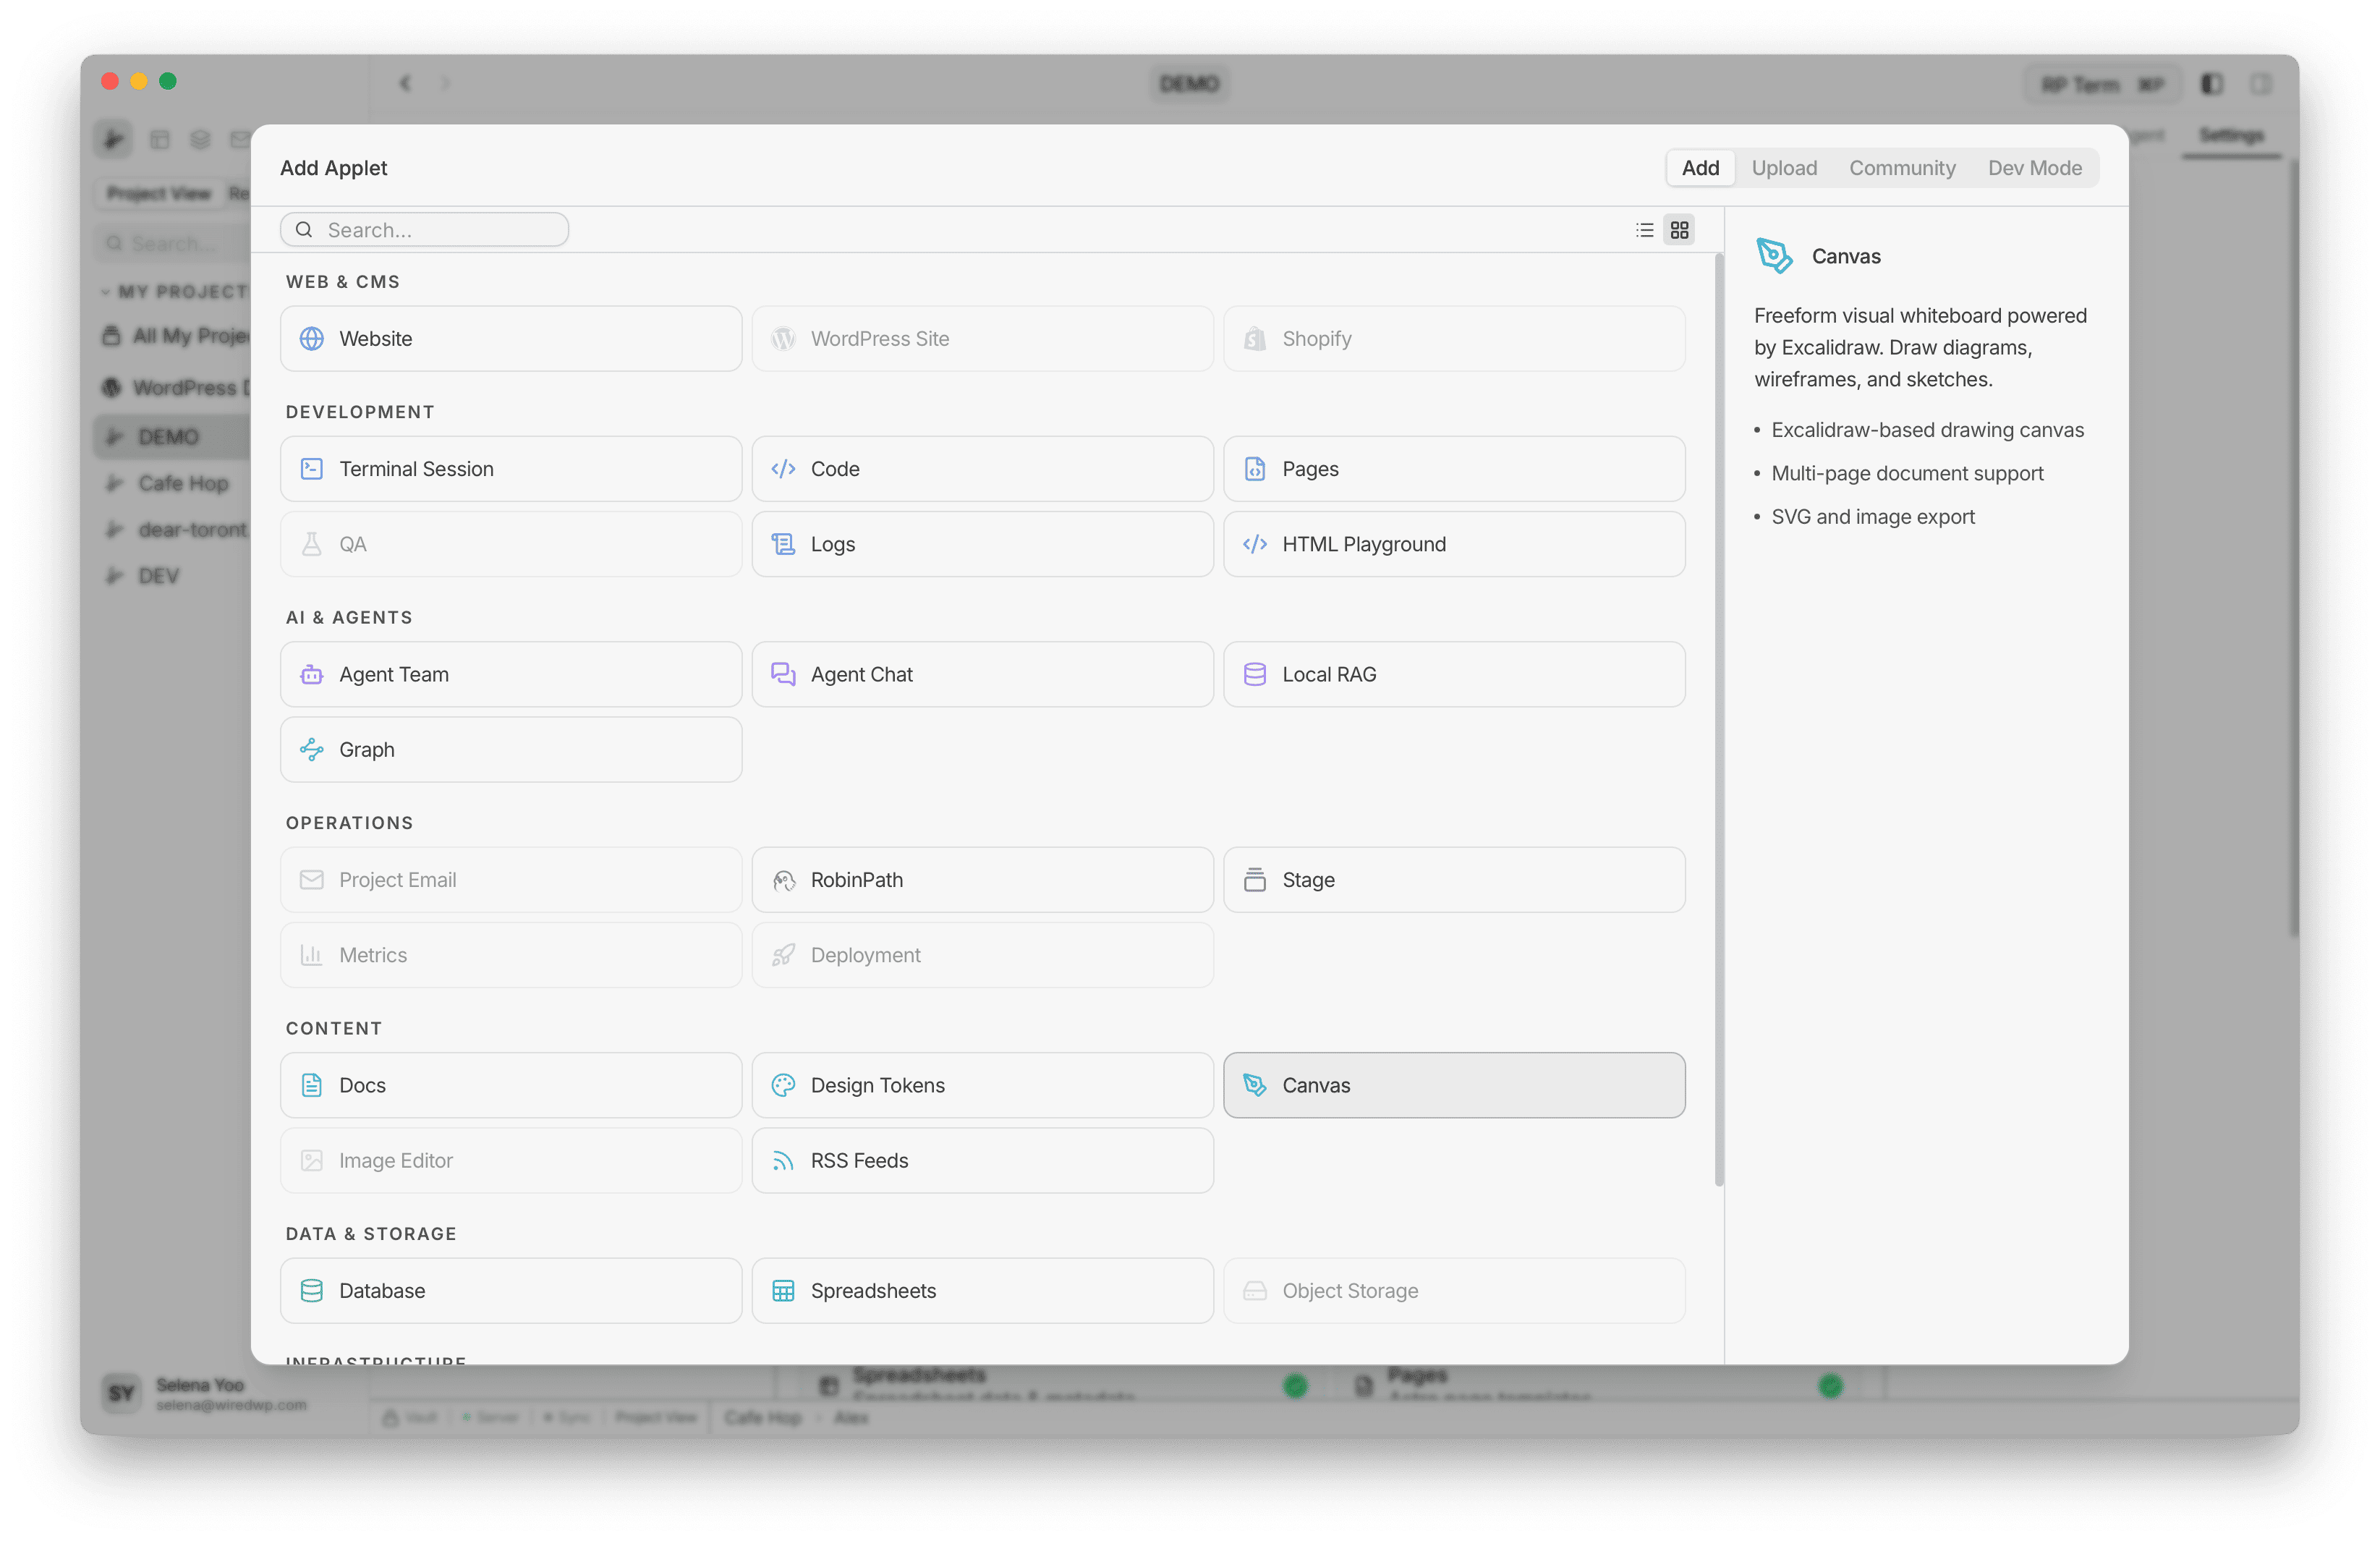Click the Metrics bar chart icon
Viewport: 2380px width, 1541px height.
tap(312, 955)
